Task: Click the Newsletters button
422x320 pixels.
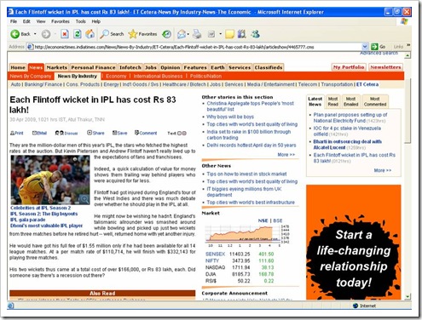Action: click(385, 67)
